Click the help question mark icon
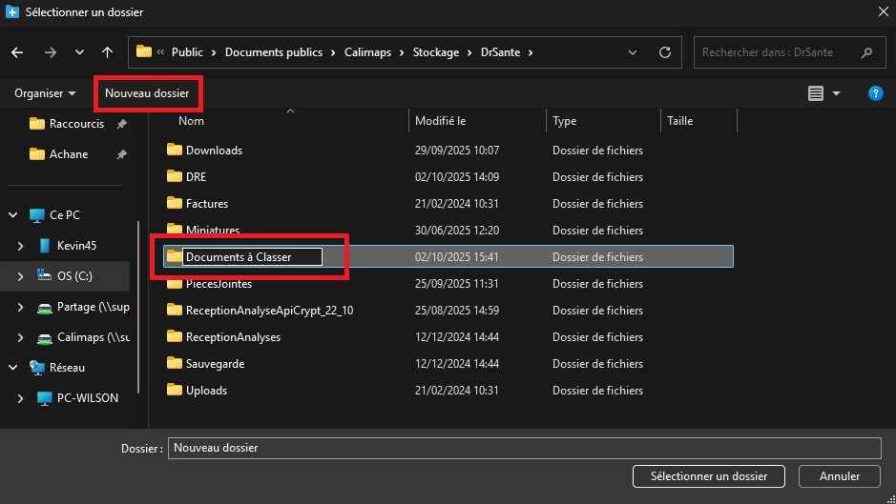 (x=875, y=93)
